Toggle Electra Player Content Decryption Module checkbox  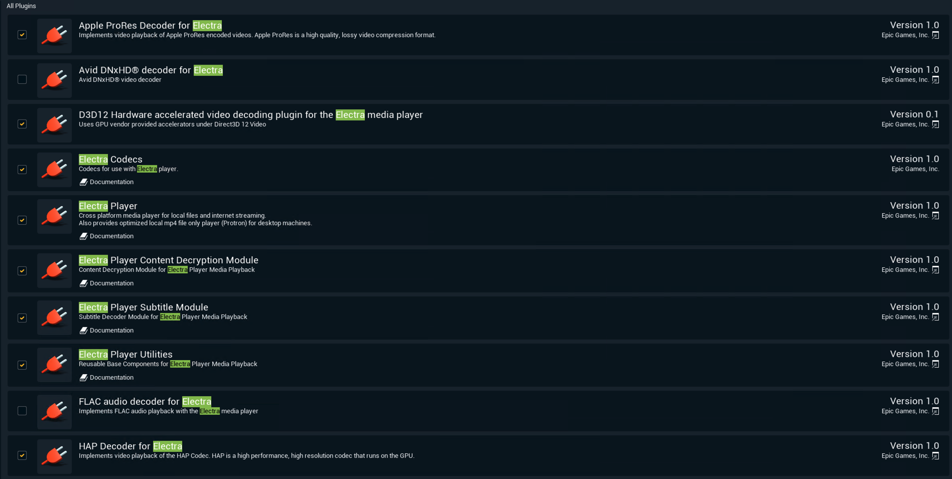pyautogui.click(x=22, y=271)
